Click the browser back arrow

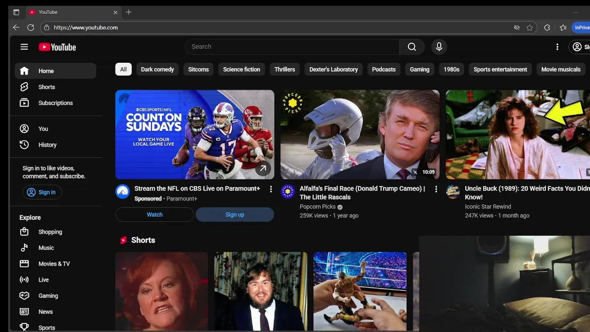pos(16,27)
